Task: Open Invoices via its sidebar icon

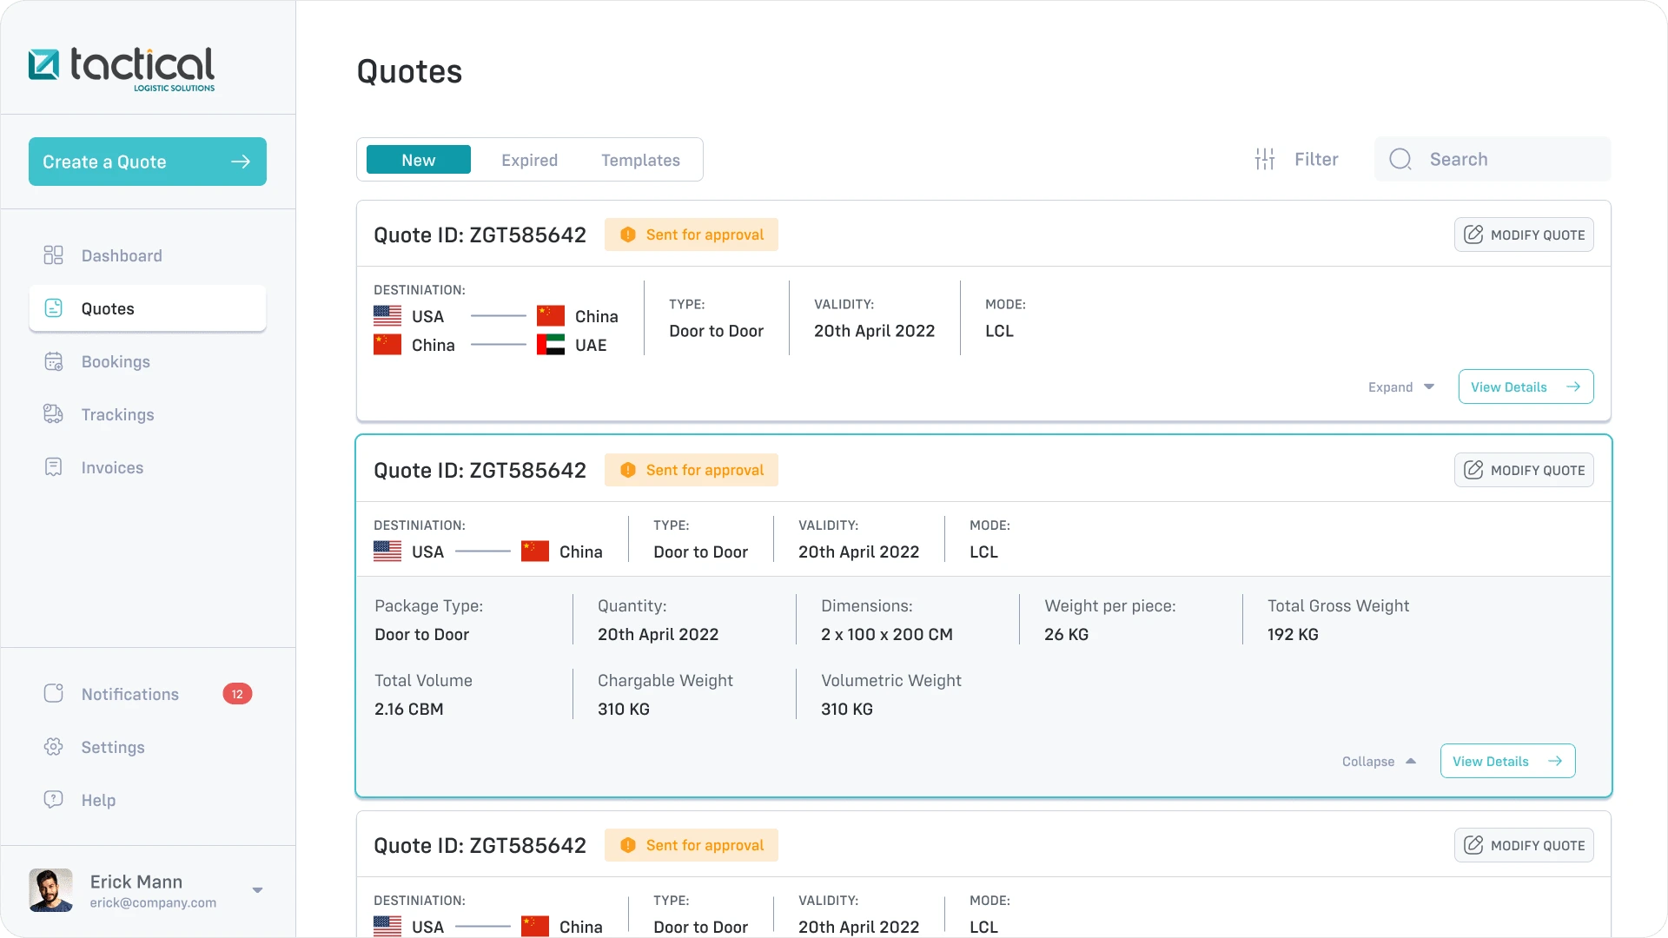Action: pos(53,467)
